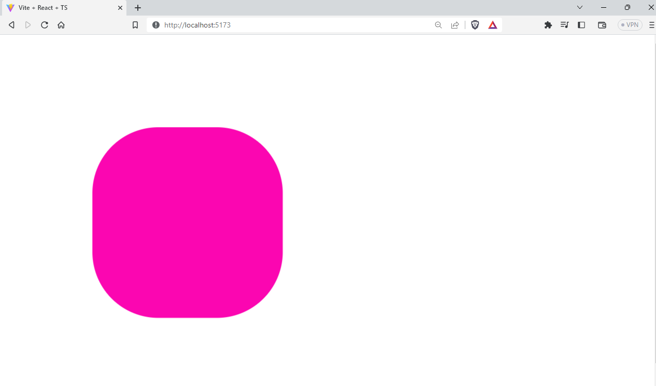Open Brave Rewards triangle icon

(x=493, y=25)
